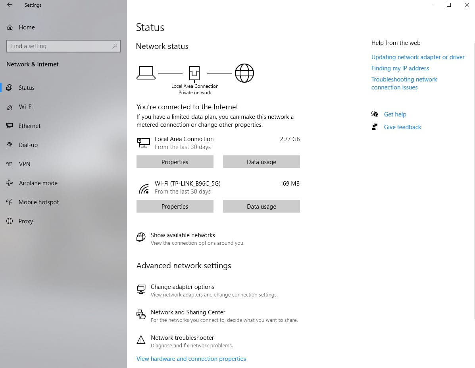Click the back arrow in Settings
Screen dimensions: 475x368
(10, 5)
